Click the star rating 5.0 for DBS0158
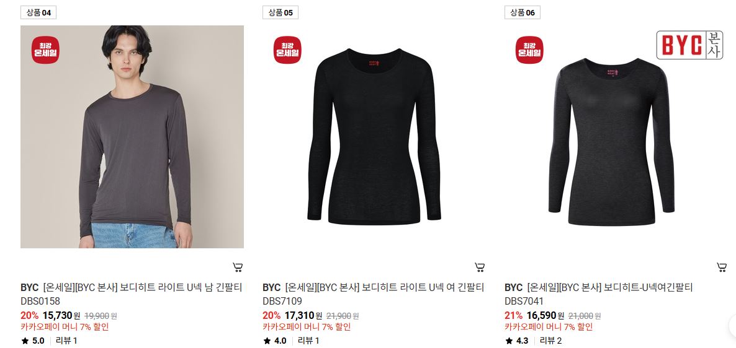Image resolution: width=736 pixels, height=348 pixels. [32, 341]
